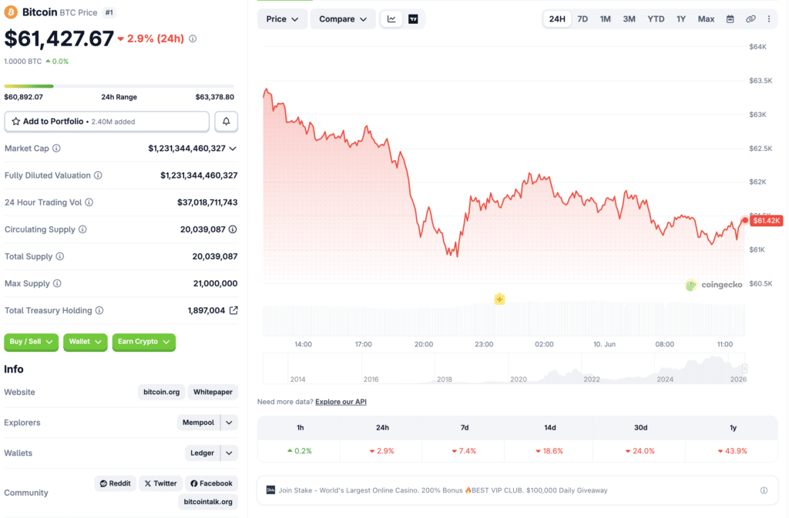Screen dimensions: 789x518
Task: Open info tooltip beside 24h price change
Action: pos(193,38)
